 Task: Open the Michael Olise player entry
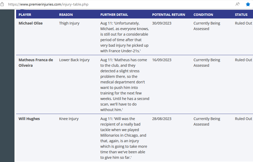(31, 23)
